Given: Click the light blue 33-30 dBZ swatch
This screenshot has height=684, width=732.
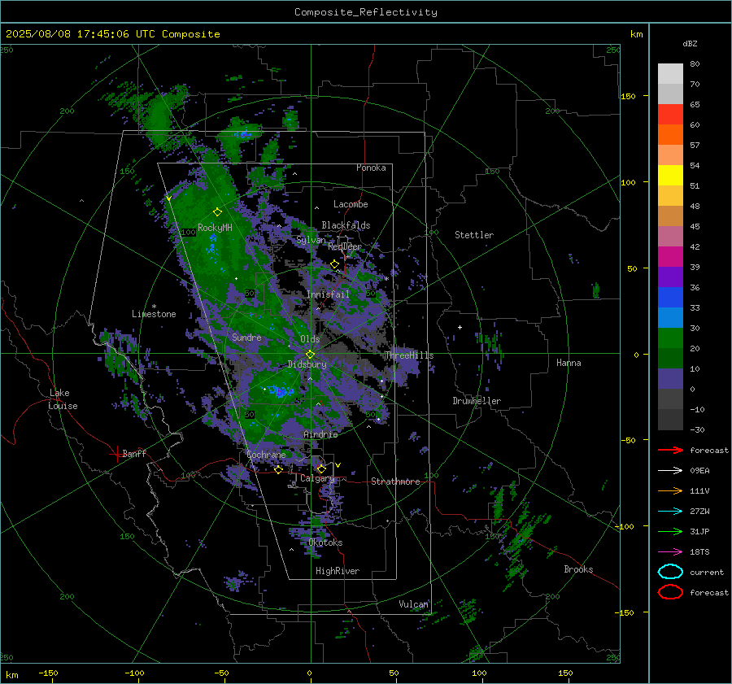Looking at the screenshot, I should coord(670,318).
